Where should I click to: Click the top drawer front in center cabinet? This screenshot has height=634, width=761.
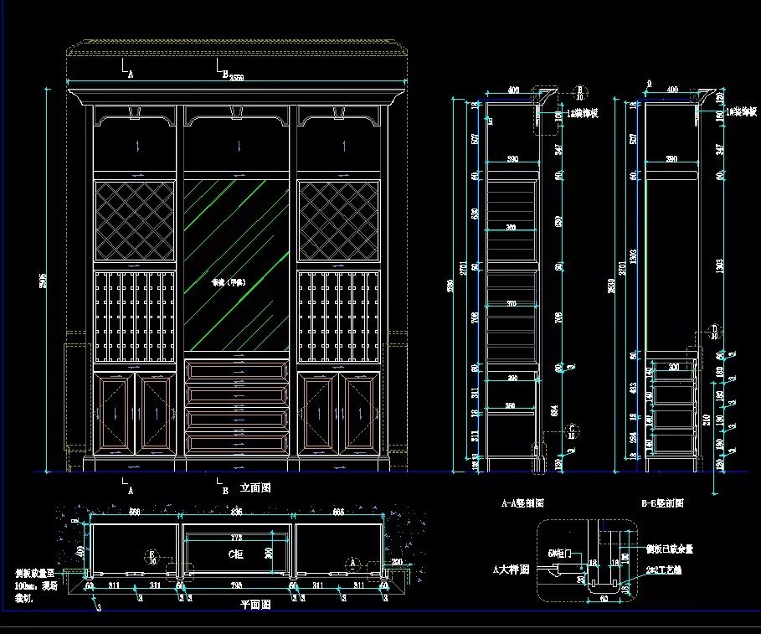point(237,371)
